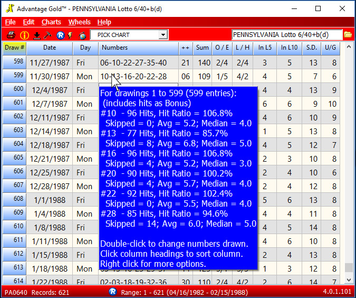Click the vertical scrollbar thumb
This screenshot has height=298, width=356.
click(349, 267)
